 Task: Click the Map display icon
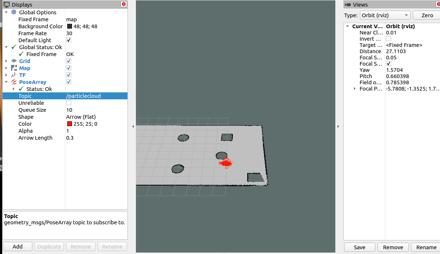pyautogui.click(x=14, y=68)
